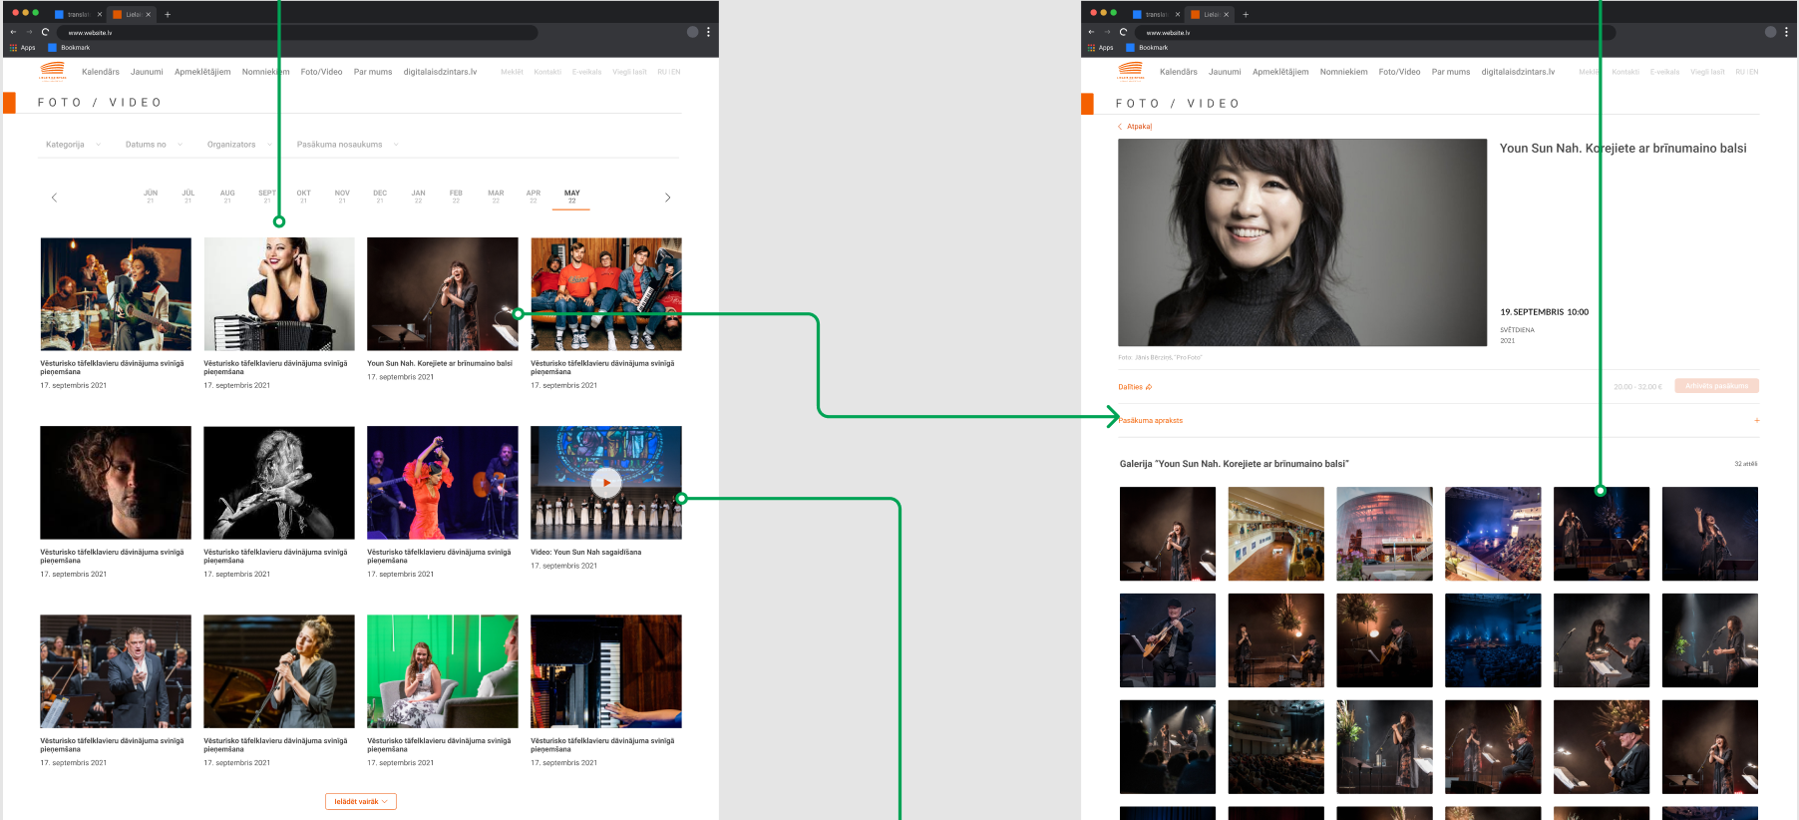This screenshot has width=1799, height=820.
Task: Play the Youn Sun Nah video thumbnail
Action: tap(606, 483)
